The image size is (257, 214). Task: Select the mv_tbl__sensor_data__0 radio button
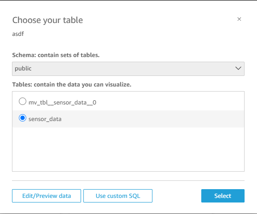(x=23, y=101)
